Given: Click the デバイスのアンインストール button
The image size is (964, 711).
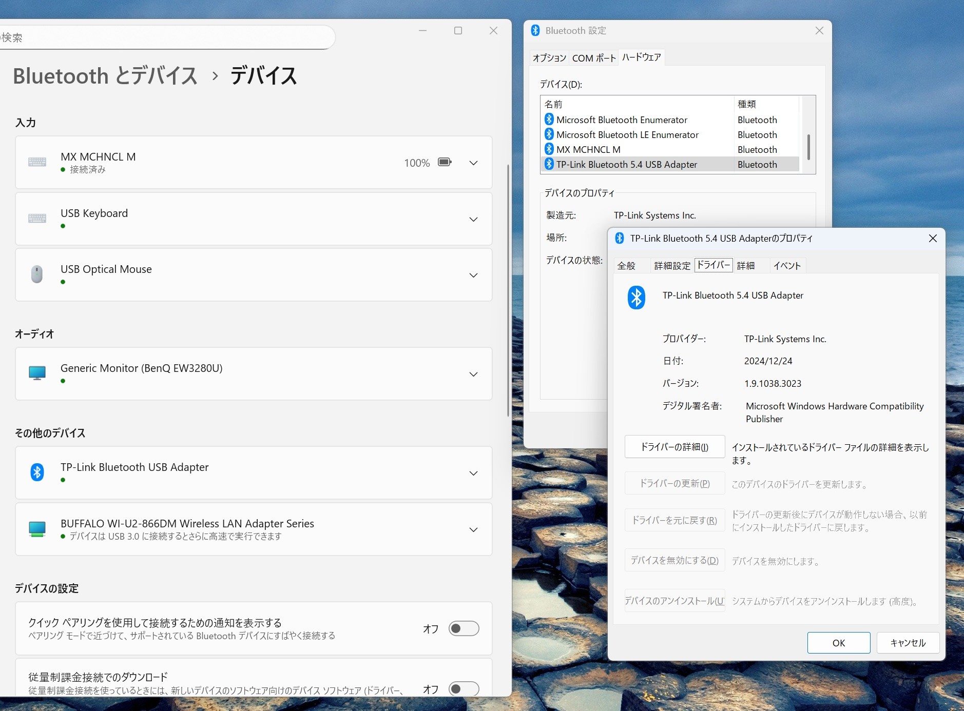Looking at the screenshot, I should [674, 601].
